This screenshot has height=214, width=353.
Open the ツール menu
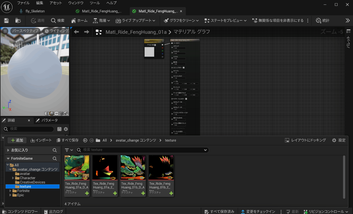click(95, 3)
